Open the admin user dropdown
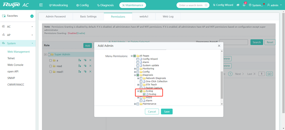This screenshot has width=285, height=130. (x=274, y=5)
